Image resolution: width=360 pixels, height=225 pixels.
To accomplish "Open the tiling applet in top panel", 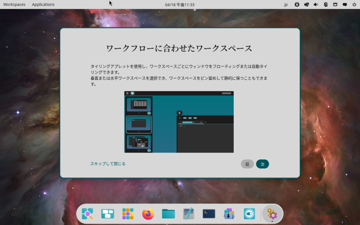I will point(307,5).
